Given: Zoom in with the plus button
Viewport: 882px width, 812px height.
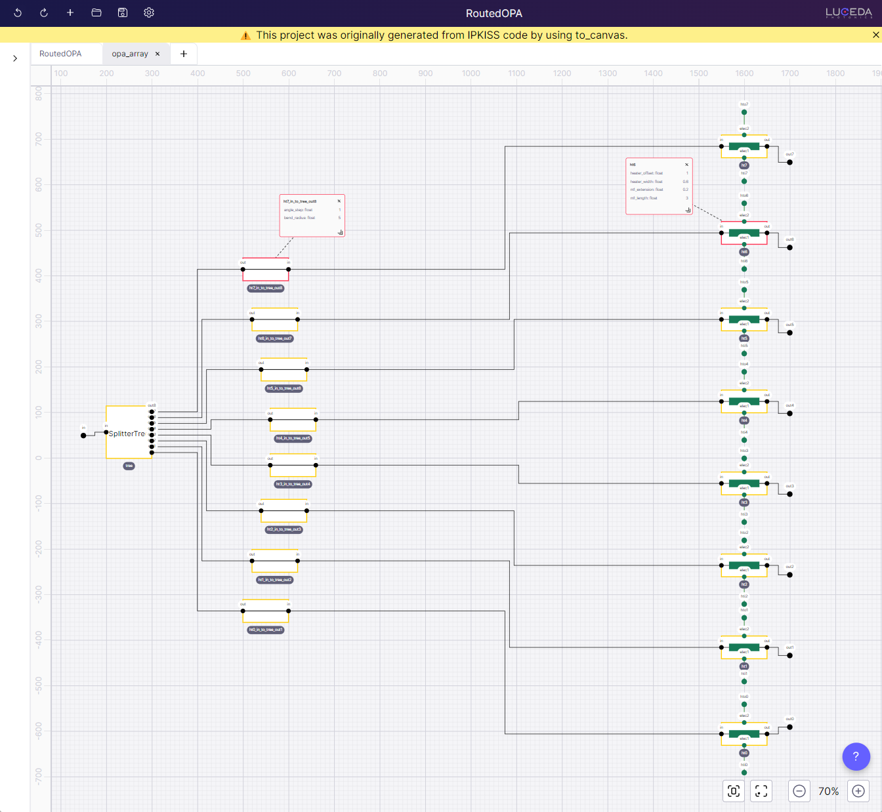Looking at the screenshot, I should [x=858, y=791].
